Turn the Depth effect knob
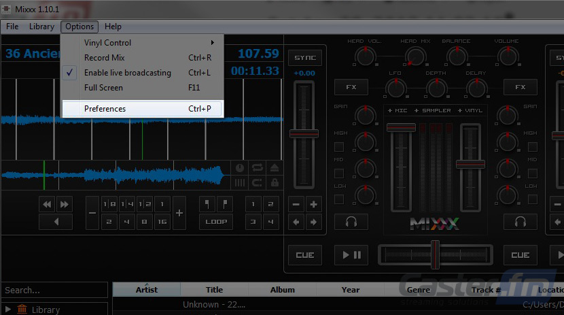 (437, 88)
